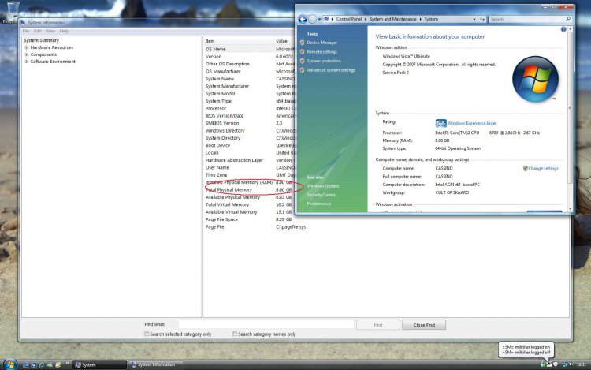Open Windows Update link
This screenshot has height=370, width=591.
322,186
